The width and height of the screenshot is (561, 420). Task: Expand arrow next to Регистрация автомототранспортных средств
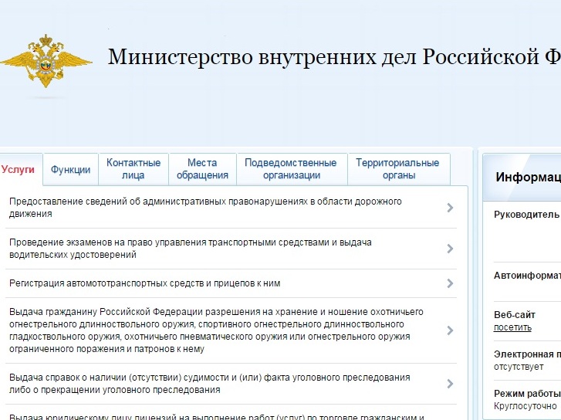(x=450, y=283)
